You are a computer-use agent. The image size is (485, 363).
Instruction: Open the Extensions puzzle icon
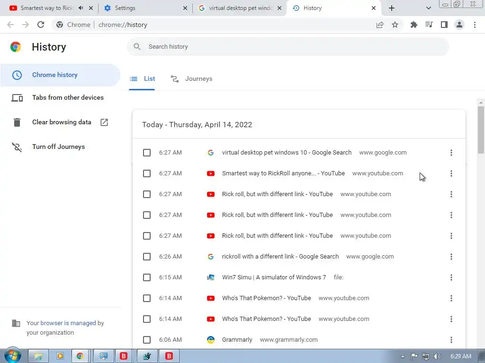pyautogui.click(x=413, y=25)
